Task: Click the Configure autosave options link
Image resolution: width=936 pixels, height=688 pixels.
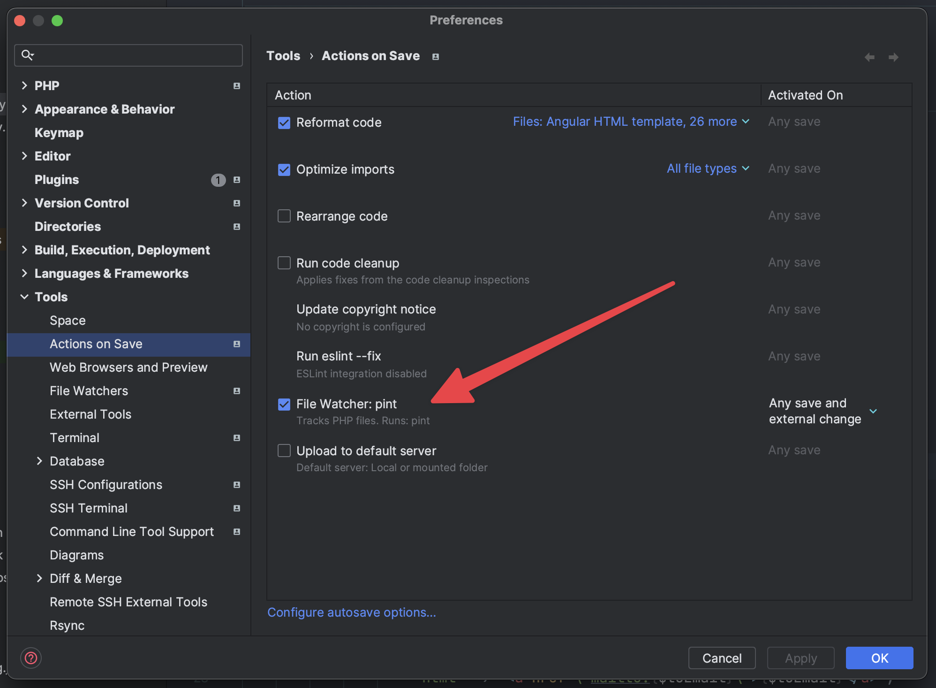Action: 351,612
